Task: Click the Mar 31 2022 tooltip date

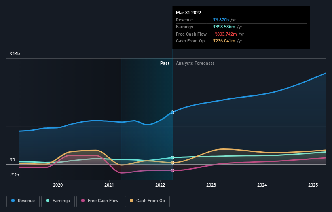Action: pos(188,13)
